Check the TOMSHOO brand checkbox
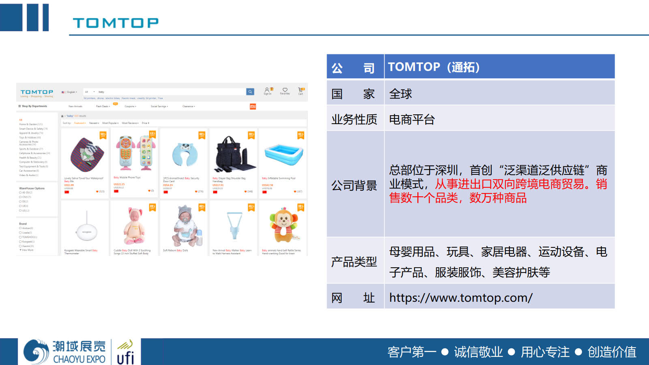649x365 pixels. coord(20,237)
